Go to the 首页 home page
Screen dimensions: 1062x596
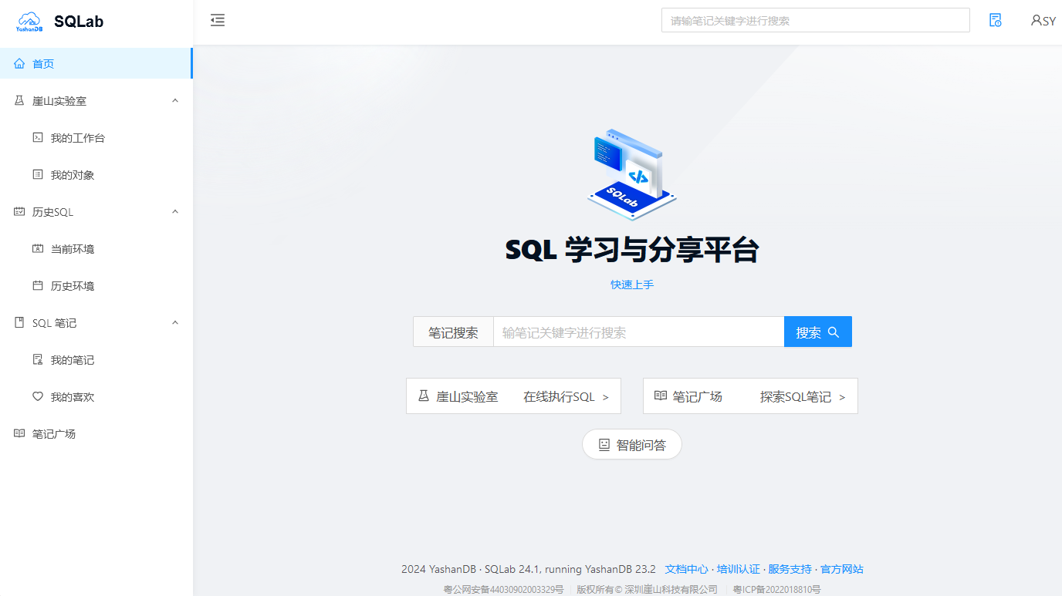(x=96, y=64)
